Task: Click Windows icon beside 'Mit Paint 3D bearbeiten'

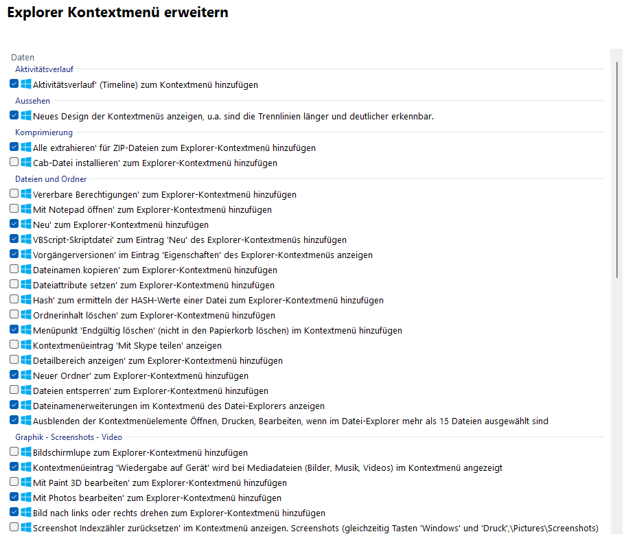Action: point(26,483)
